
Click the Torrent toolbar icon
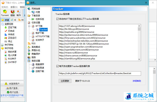(5, 13)
